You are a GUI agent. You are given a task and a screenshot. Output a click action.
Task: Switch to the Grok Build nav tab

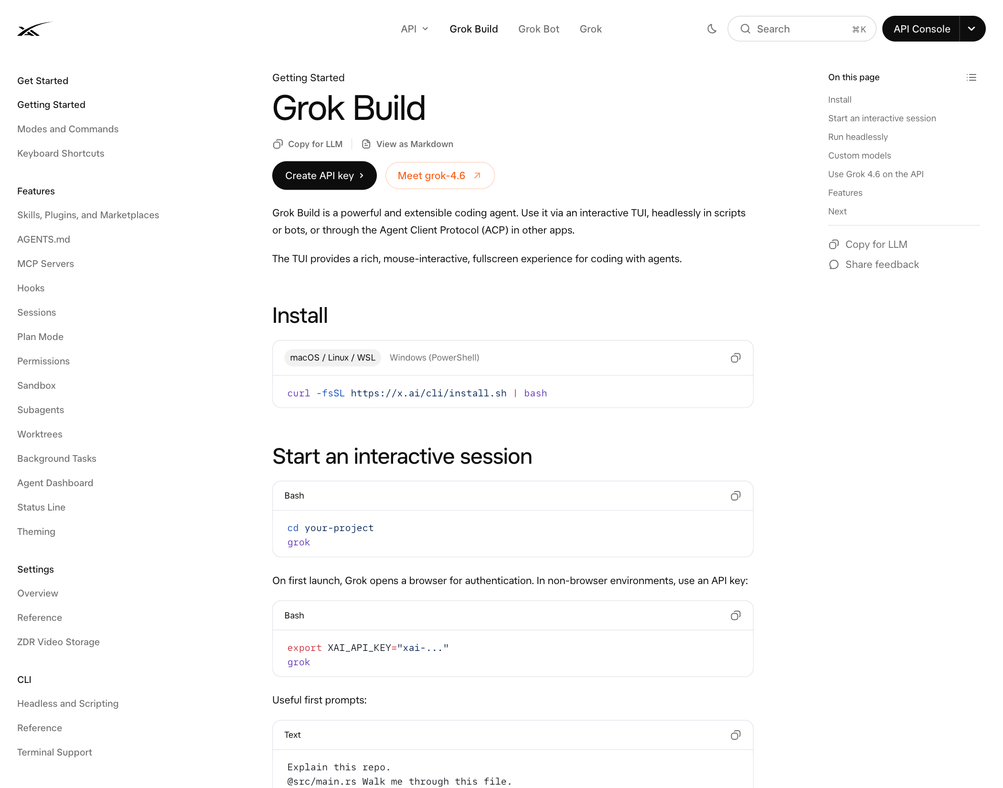coord(473,29)
